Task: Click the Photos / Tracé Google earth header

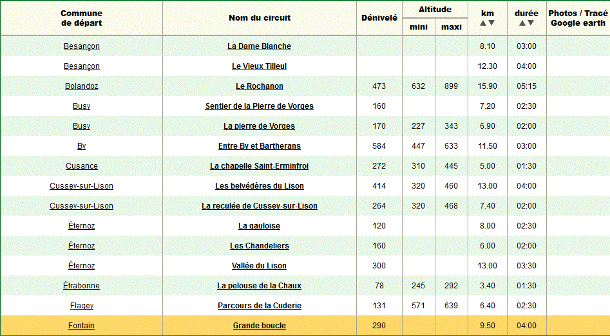Action: tap(578, 18)
